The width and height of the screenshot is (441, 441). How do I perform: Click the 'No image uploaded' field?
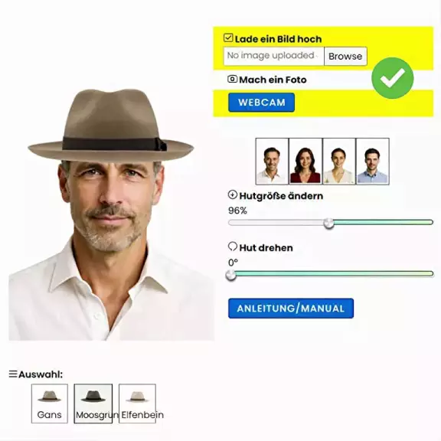coord(273,56)
